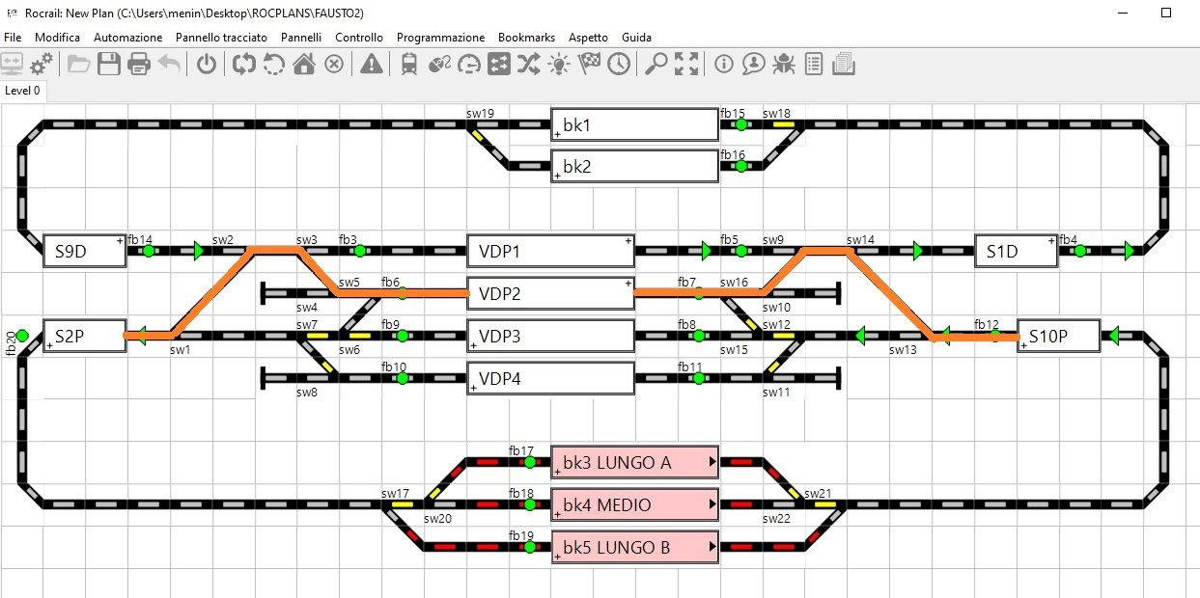Image resolution: width=1200 pixels, height=598 pixels.
Task: Click the S10P block on the track
Action: (1058, 337)
